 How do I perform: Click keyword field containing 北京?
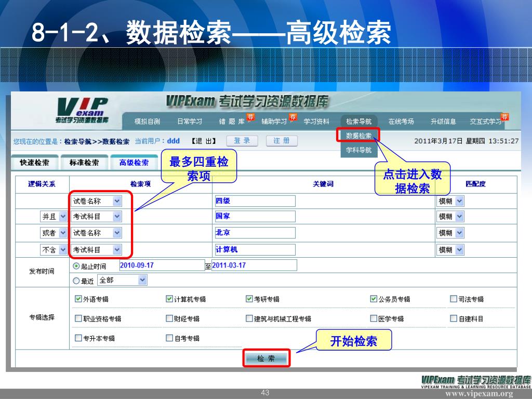tap(255, 233)
